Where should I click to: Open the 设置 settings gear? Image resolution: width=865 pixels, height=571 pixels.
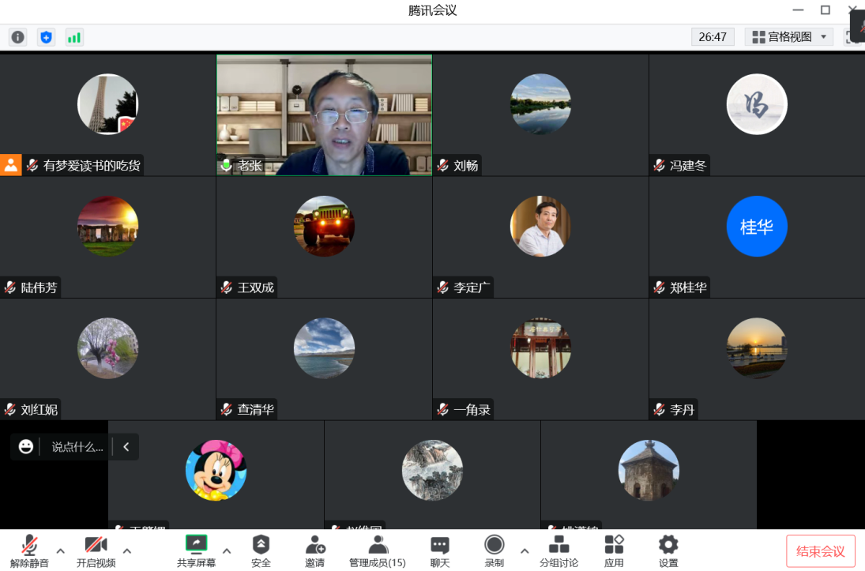point(668,550)
